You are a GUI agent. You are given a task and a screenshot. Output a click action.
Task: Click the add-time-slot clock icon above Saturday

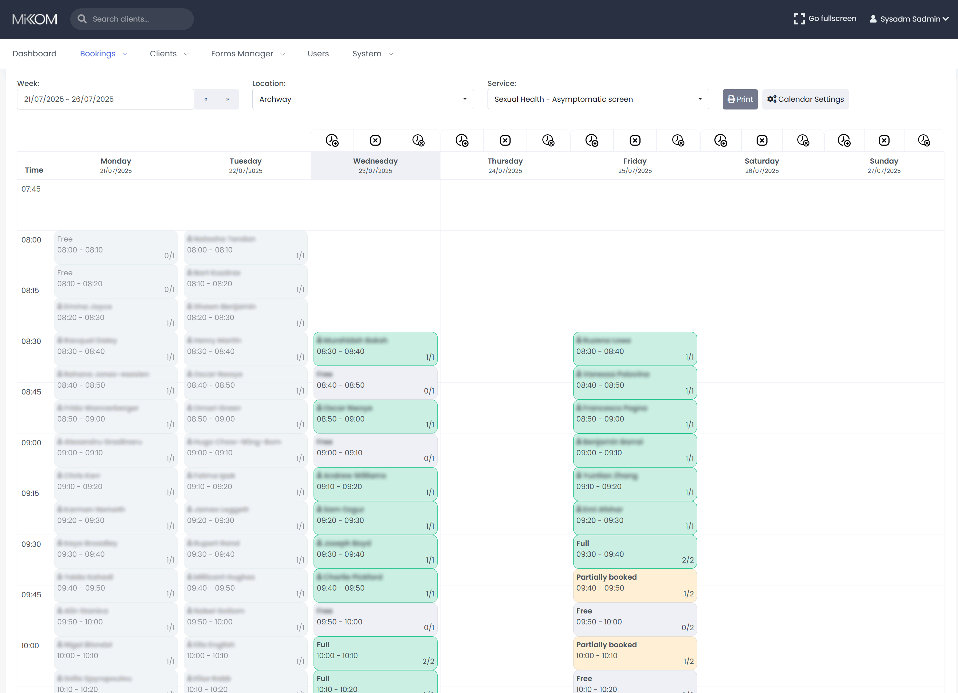pos(721,140)
